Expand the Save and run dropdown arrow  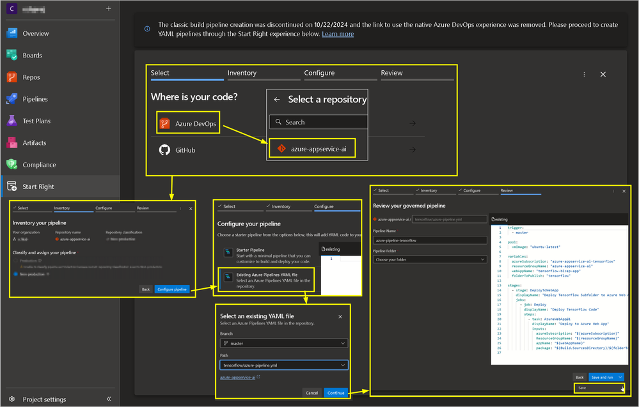[620, 377]
